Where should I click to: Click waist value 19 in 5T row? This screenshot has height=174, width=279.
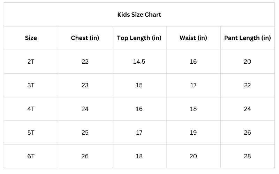[193, 133]
